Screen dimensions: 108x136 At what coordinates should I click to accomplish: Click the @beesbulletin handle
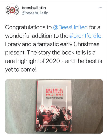35,13
